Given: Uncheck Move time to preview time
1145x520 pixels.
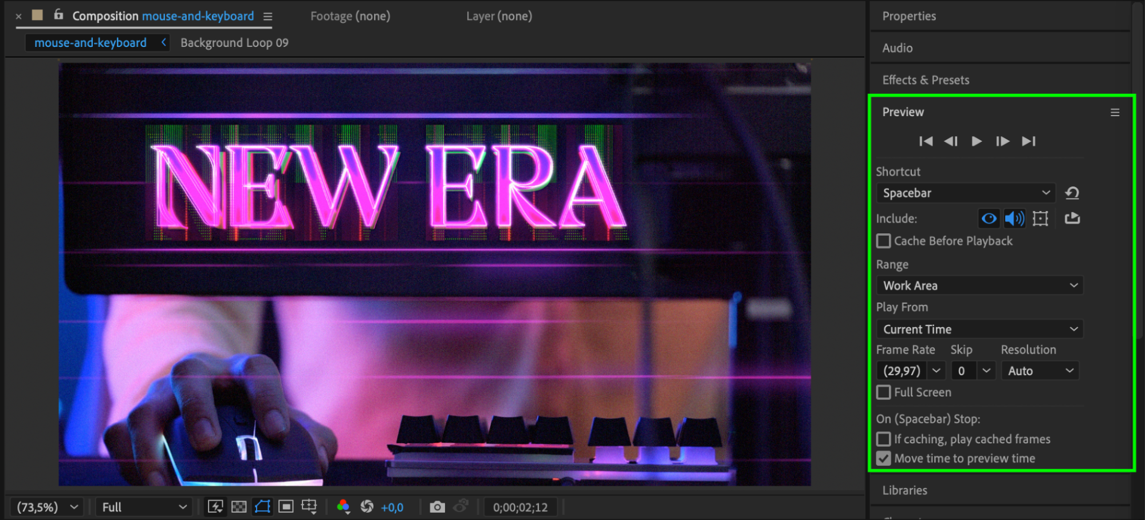Looking at the screenshot, I should (x=884, y=458).
